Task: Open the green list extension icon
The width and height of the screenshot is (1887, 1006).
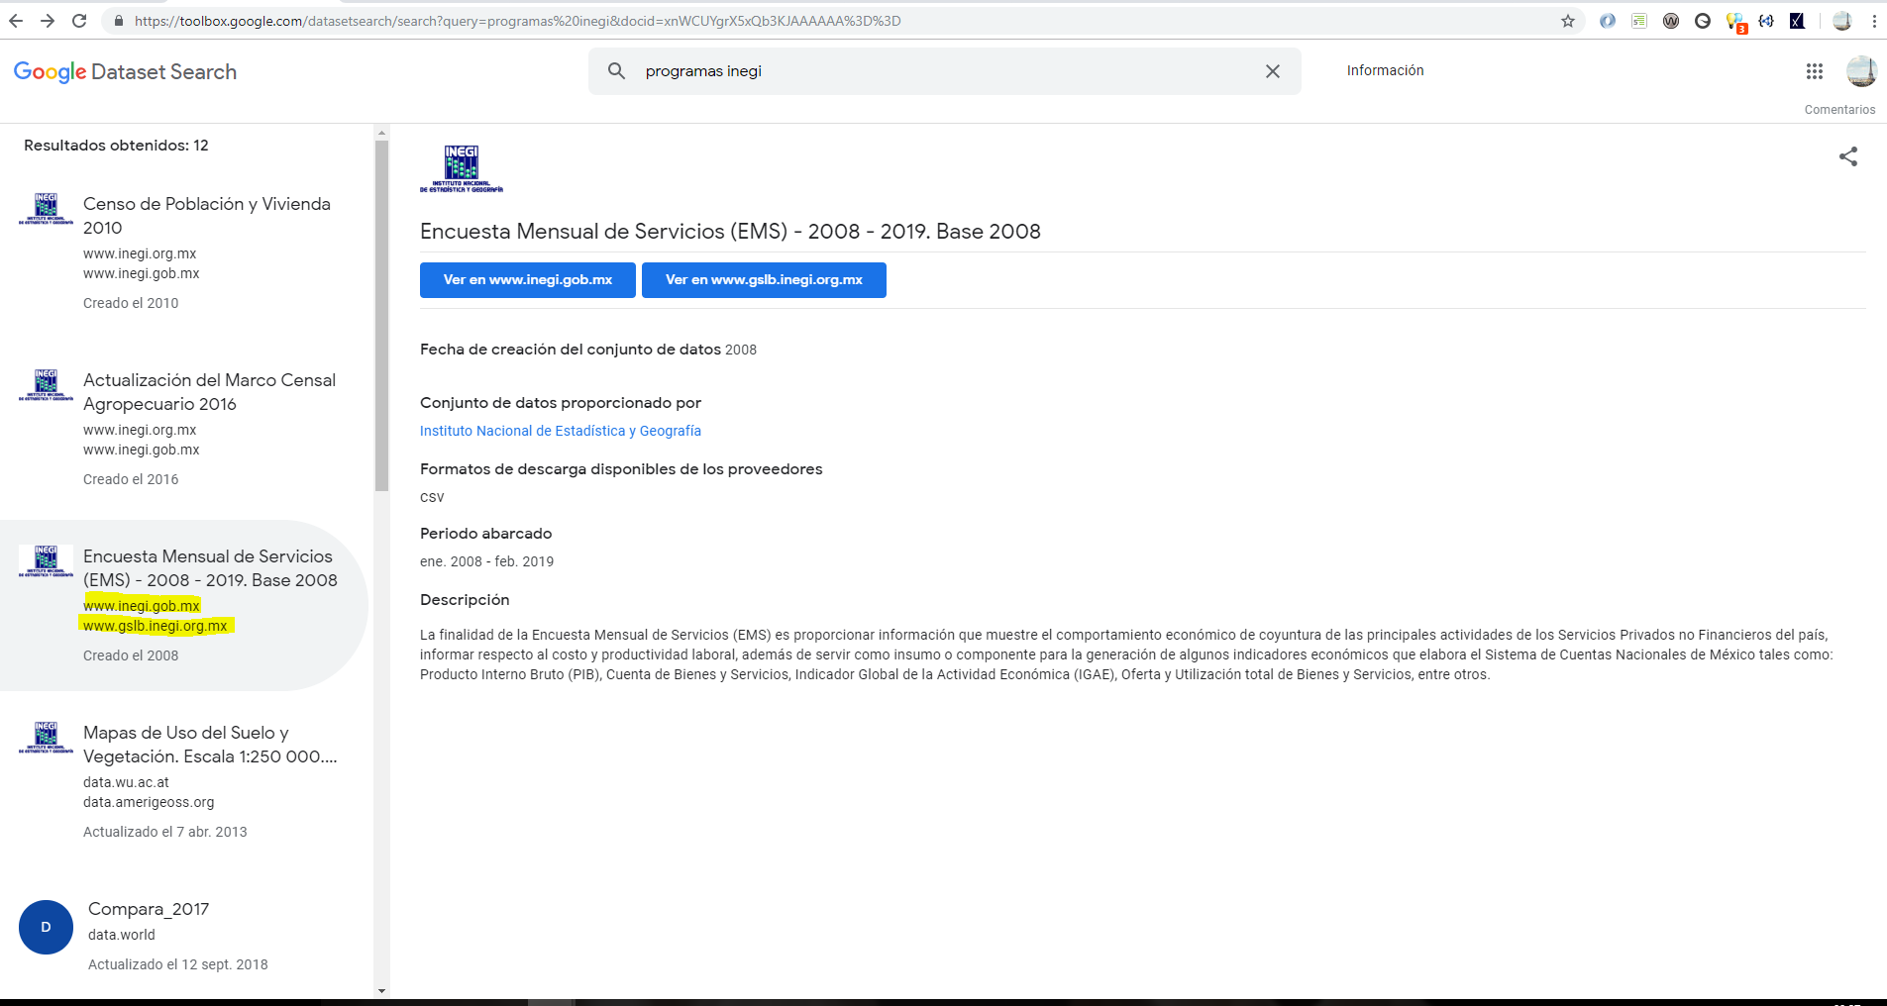Action: [1639, 21]
